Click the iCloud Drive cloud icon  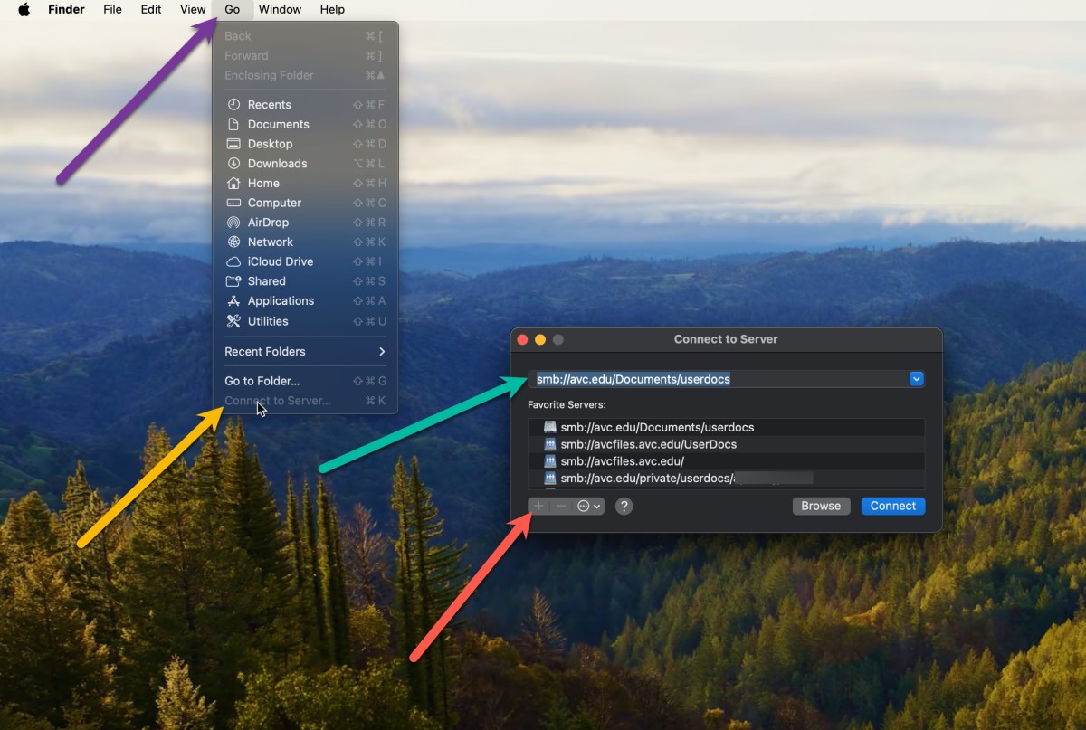[x=233, y=261]
